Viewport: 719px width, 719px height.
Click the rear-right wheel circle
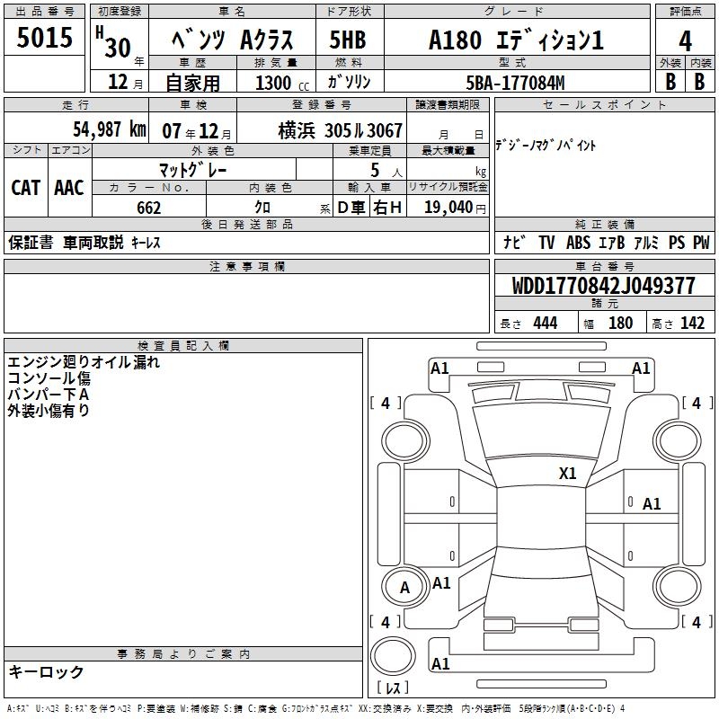point(678,587)
